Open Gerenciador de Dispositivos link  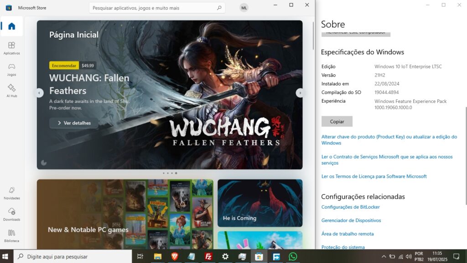point(351,221)
